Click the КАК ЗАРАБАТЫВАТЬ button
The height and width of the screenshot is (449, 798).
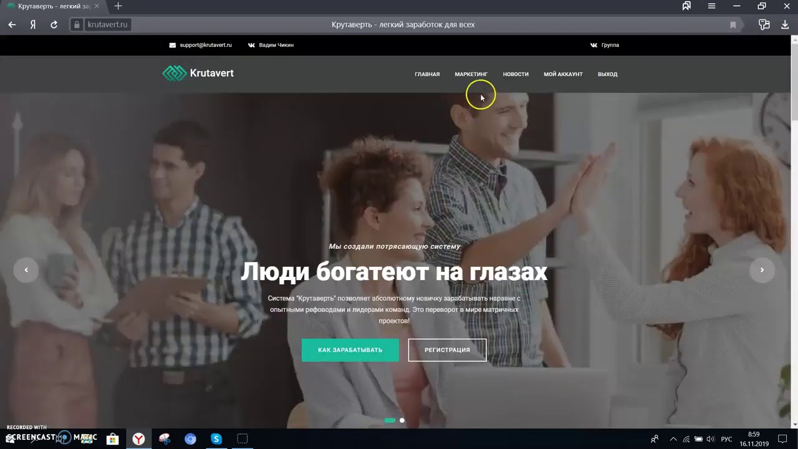point(350,350)
